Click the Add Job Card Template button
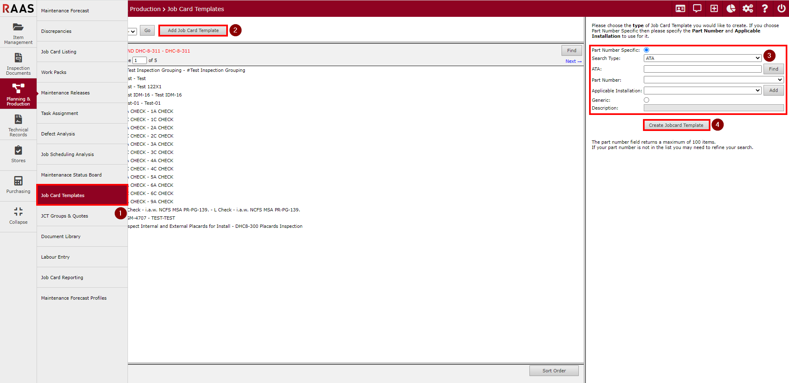The width and height of the screenshot is (789, 383). point(193,30)
